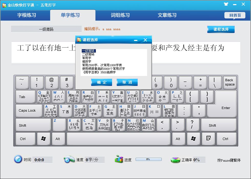Click the Tab key on virtual keyboard

point(25,97)
